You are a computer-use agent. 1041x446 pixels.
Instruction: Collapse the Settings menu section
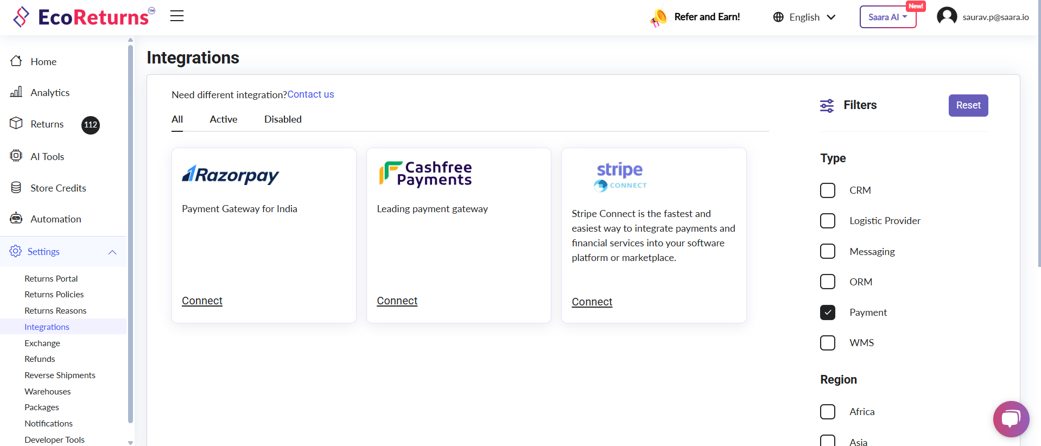click(x=112, y=252)
